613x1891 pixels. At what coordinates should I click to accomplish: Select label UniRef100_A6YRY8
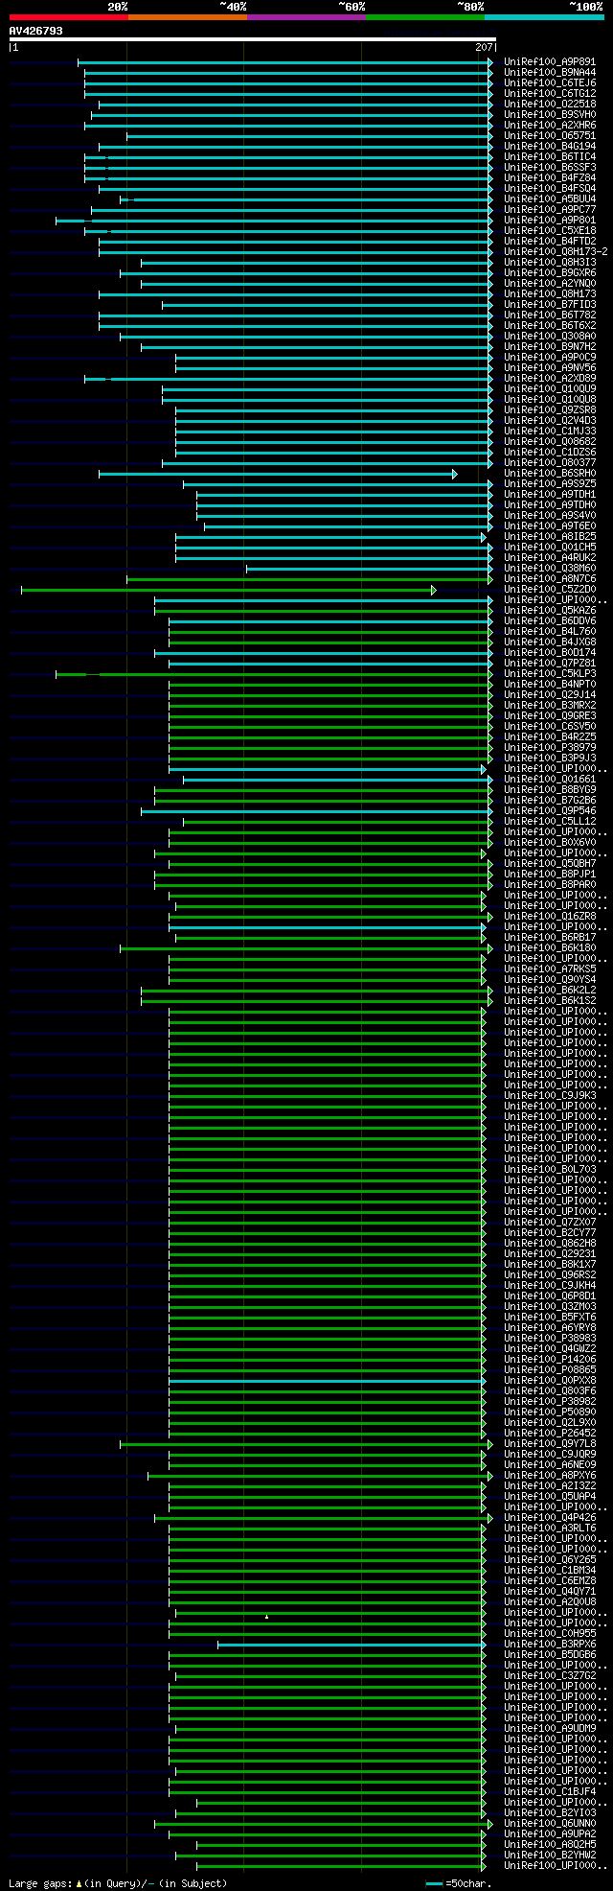coord(550,1328)
